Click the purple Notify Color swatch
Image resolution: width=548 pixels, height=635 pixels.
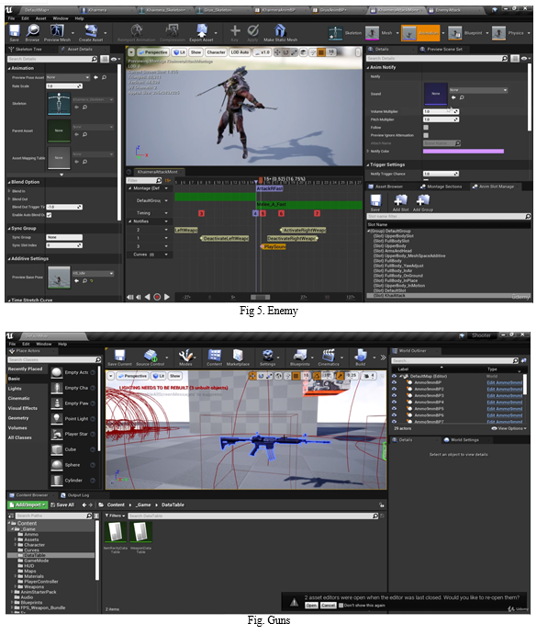click(x=464, y=151)
